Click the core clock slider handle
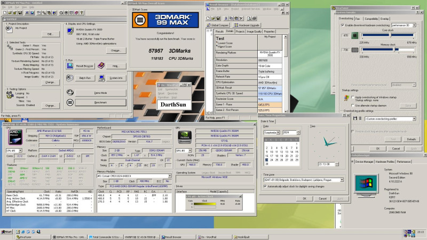The image size is (427, 240). [x=390, y=35]
